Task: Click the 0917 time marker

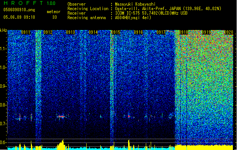Action: (x=161, y=32)
